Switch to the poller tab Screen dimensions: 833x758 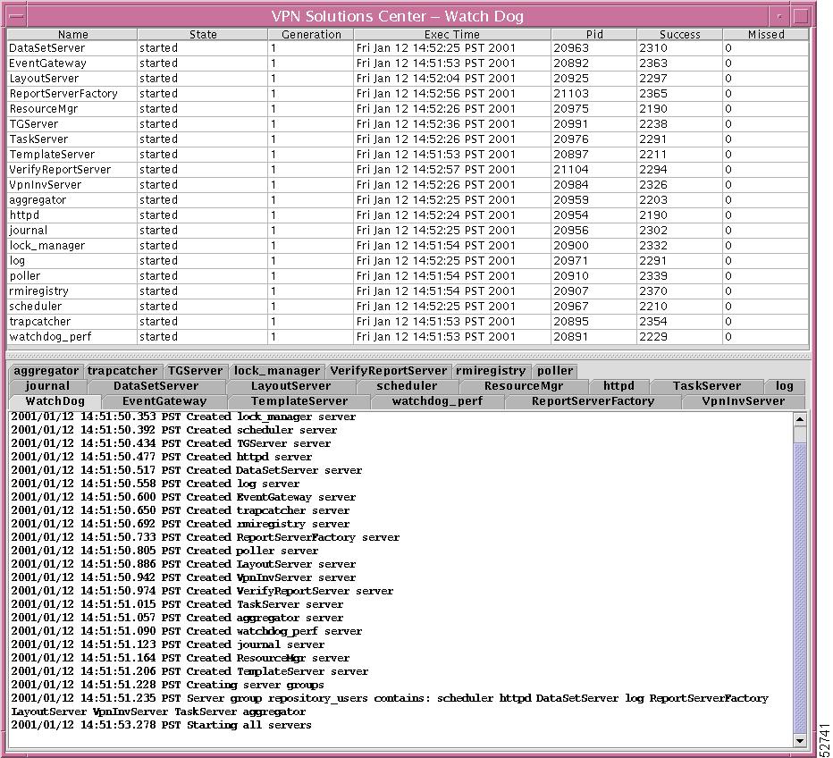pyautogui.click(x=555, y=371)
